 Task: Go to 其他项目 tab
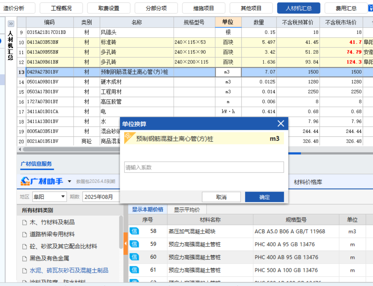coord(251,8)
